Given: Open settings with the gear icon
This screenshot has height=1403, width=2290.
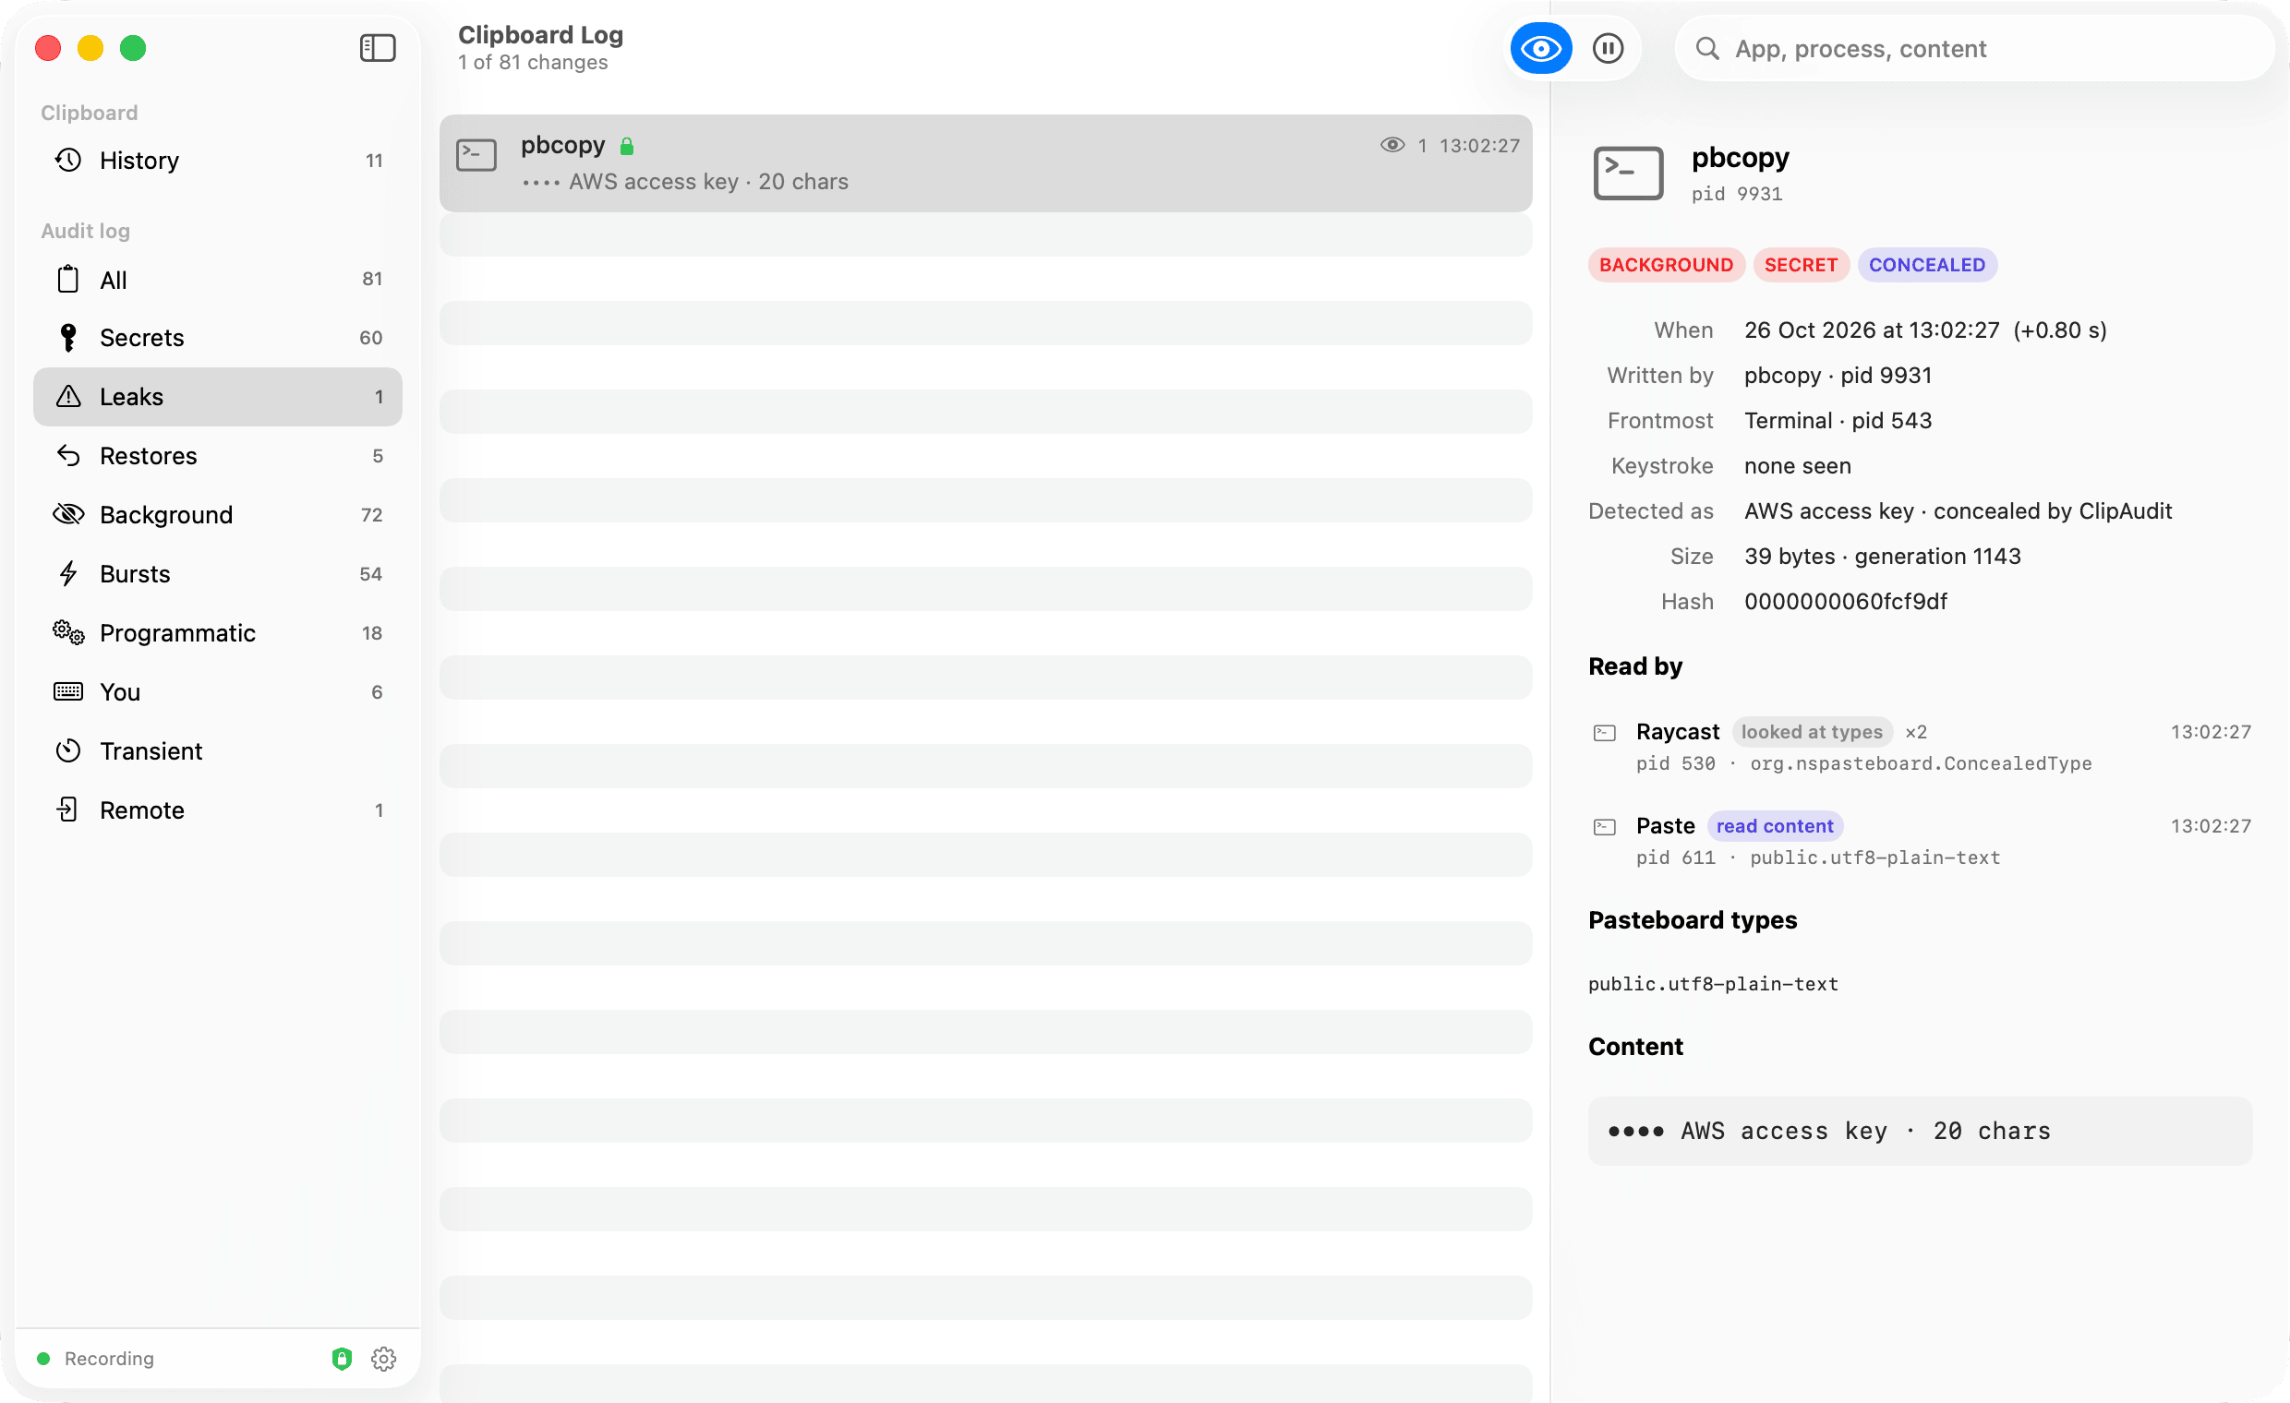Looking at the screenshot, I should tap(384, 1360).
